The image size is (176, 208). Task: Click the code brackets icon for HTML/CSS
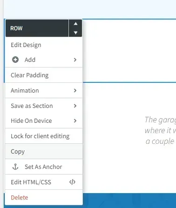pos(72,182)
